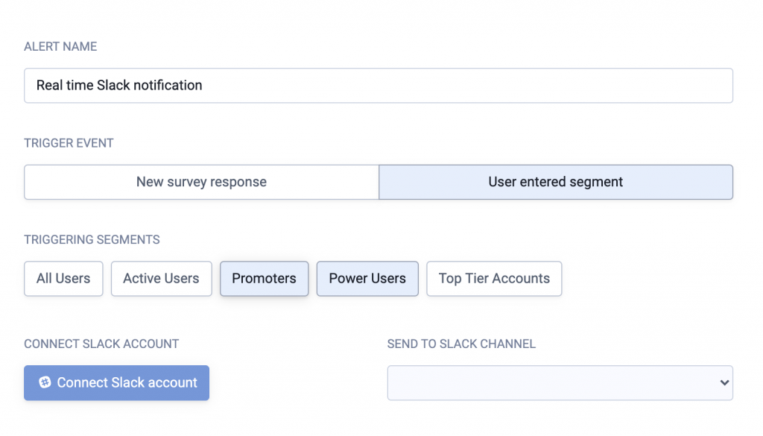Choose User entered segment trigger event
The width and height of the screenshot is (763, 436).
[556, 182]
